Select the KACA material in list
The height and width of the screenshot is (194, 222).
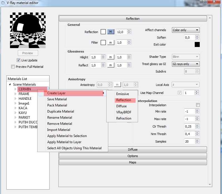[23, 108]
